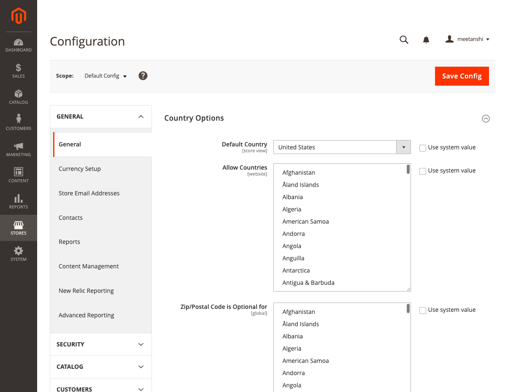Toggle Use system value for Zip/Postal Code
Screen dimensions: 508x392
pyautogui.click(x=423, y=311)
